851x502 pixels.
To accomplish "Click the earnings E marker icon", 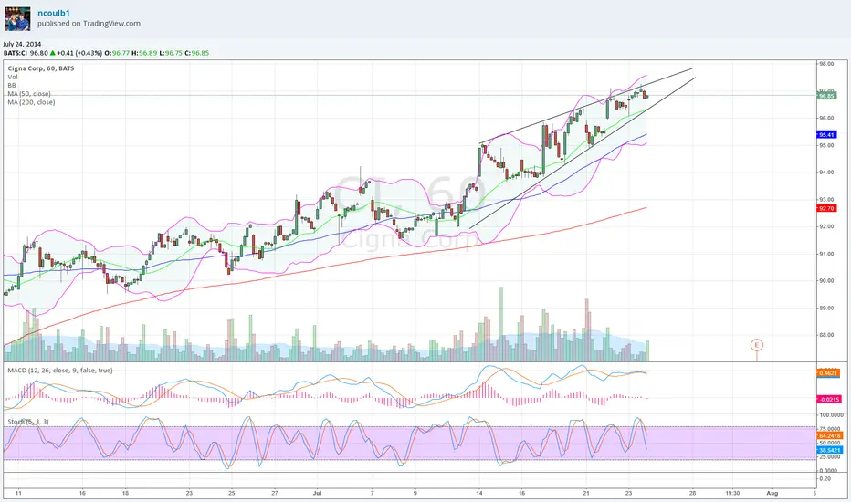I will click(x=757, y=345).
